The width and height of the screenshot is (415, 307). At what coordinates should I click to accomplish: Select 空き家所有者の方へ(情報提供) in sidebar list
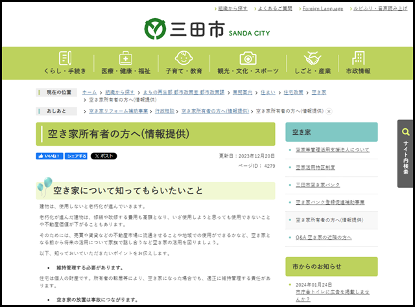tap(329, 220)
